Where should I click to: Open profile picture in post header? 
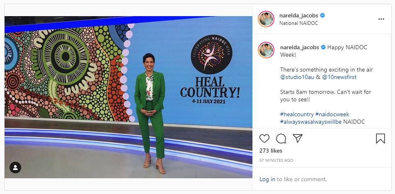tap(266, 19)
